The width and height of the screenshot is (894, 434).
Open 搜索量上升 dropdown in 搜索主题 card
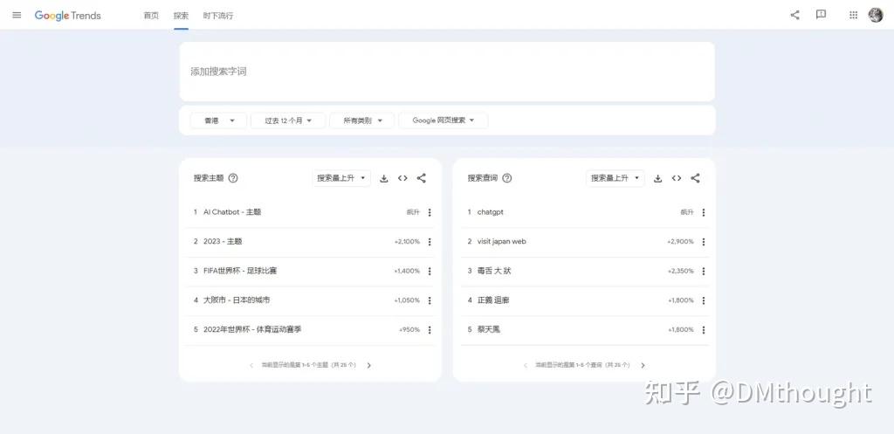coord(341,178)
